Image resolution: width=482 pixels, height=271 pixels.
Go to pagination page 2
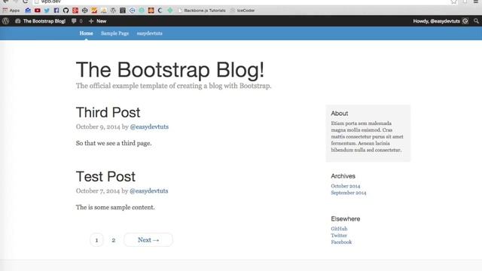[114, 240]
